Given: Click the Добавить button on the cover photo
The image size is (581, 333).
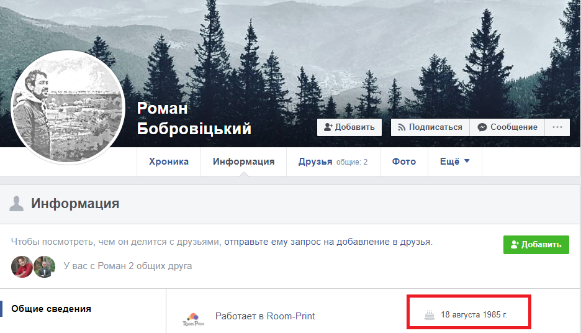Looking at the screenshot, I should tap(349, 127).
